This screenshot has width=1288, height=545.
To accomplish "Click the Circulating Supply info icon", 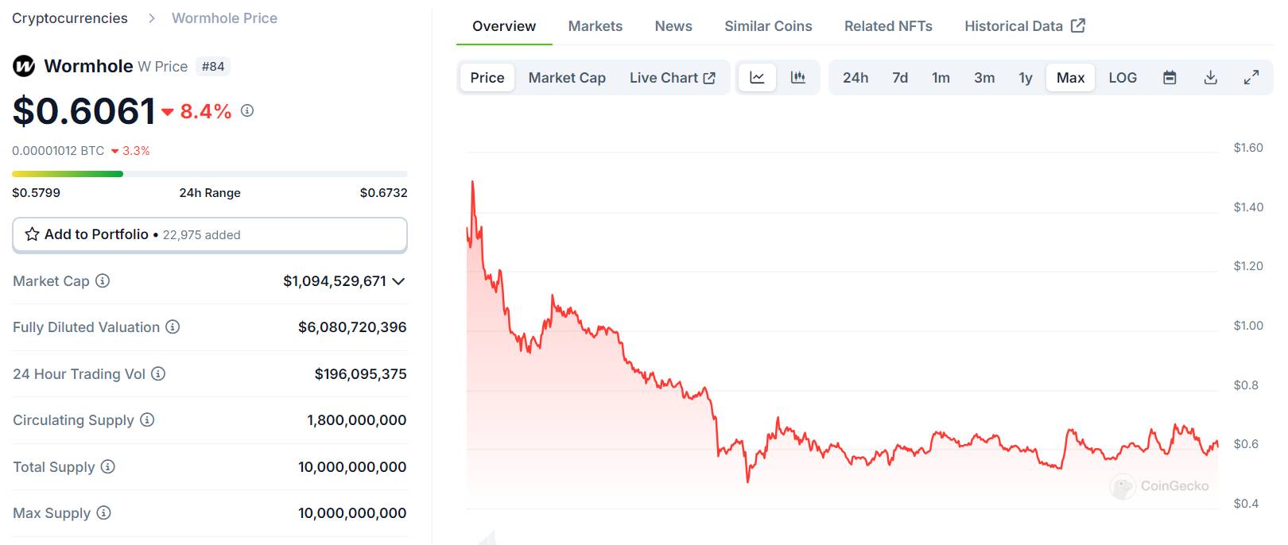I will pos(147,419).
